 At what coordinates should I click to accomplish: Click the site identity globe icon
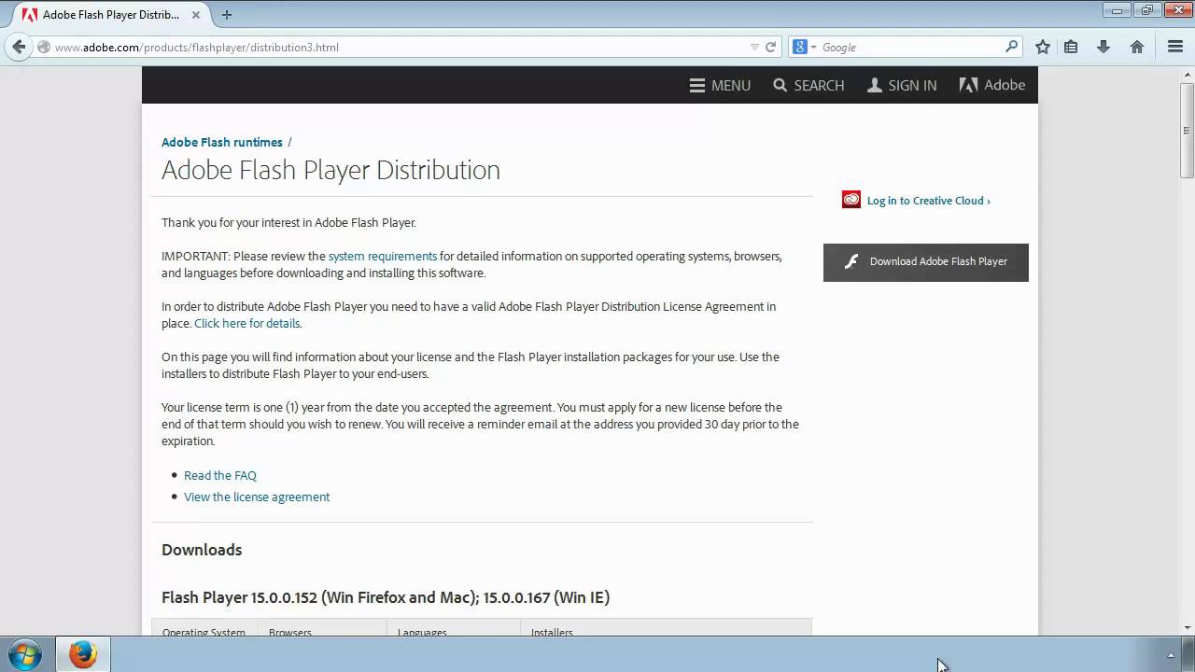pyautogui.click(x=43, y=47)
